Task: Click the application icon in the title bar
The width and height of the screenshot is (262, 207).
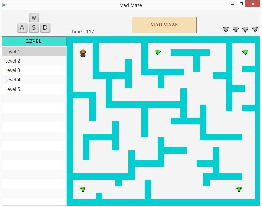Action: 4,5
